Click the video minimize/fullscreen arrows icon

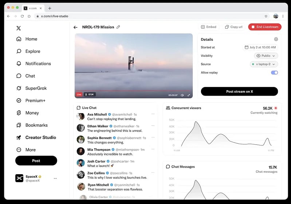click(x=189, y=95)
